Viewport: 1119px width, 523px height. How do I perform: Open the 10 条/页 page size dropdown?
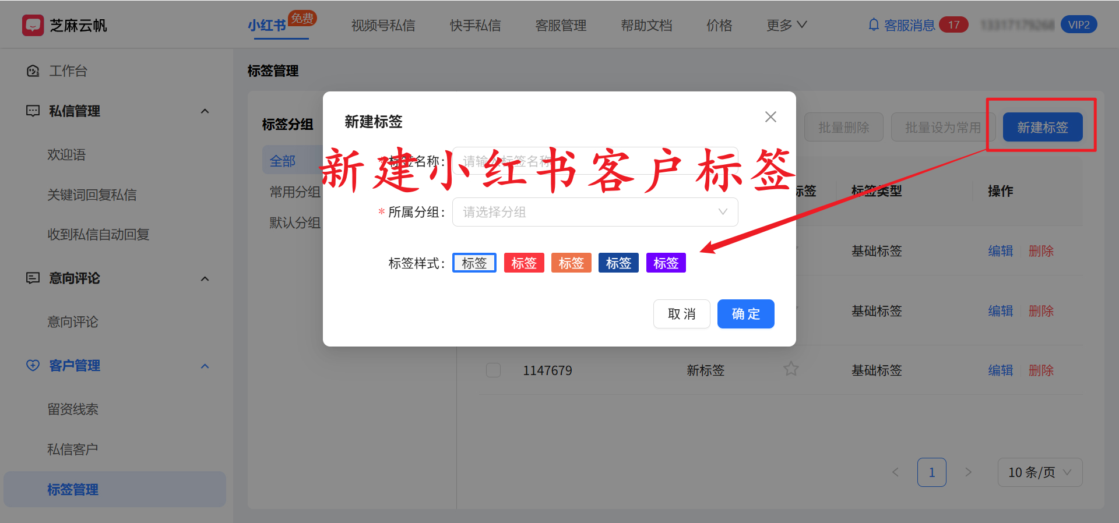1040,472
